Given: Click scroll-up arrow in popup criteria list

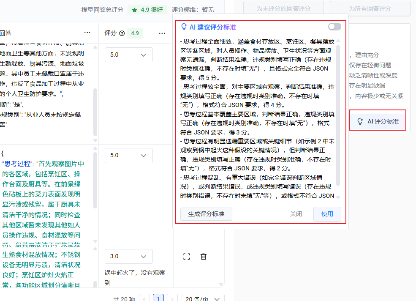Looking at the screenshot, I should coord(338,41).
